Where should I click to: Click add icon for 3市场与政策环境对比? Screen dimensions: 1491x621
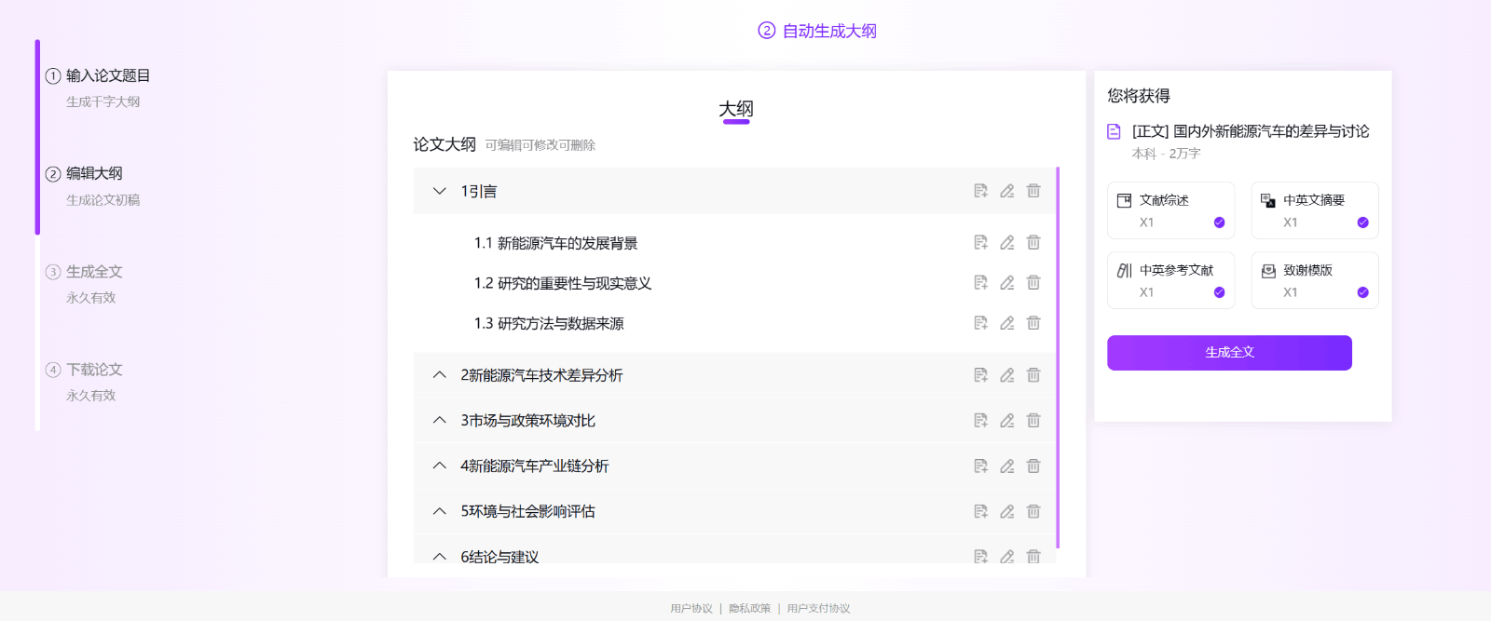[980, 421]
